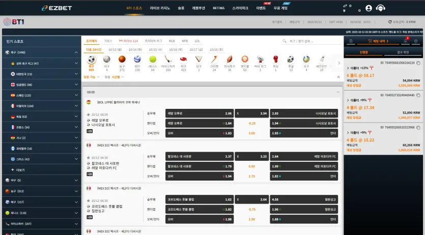Bet draw X at 3.54
The height and width of the screenshot is (235, 425).
click(252, 113)
